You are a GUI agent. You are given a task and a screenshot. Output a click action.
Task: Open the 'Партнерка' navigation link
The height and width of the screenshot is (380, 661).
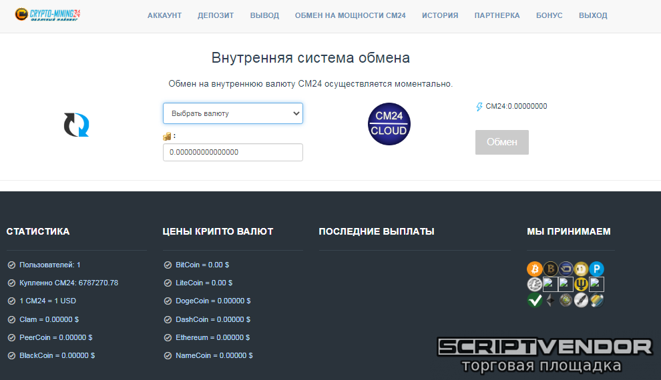(497, 15)
